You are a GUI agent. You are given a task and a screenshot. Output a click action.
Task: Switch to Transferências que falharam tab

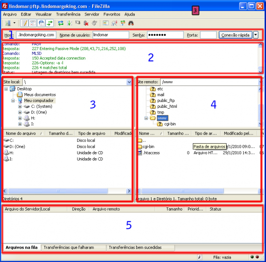point(73,247)
